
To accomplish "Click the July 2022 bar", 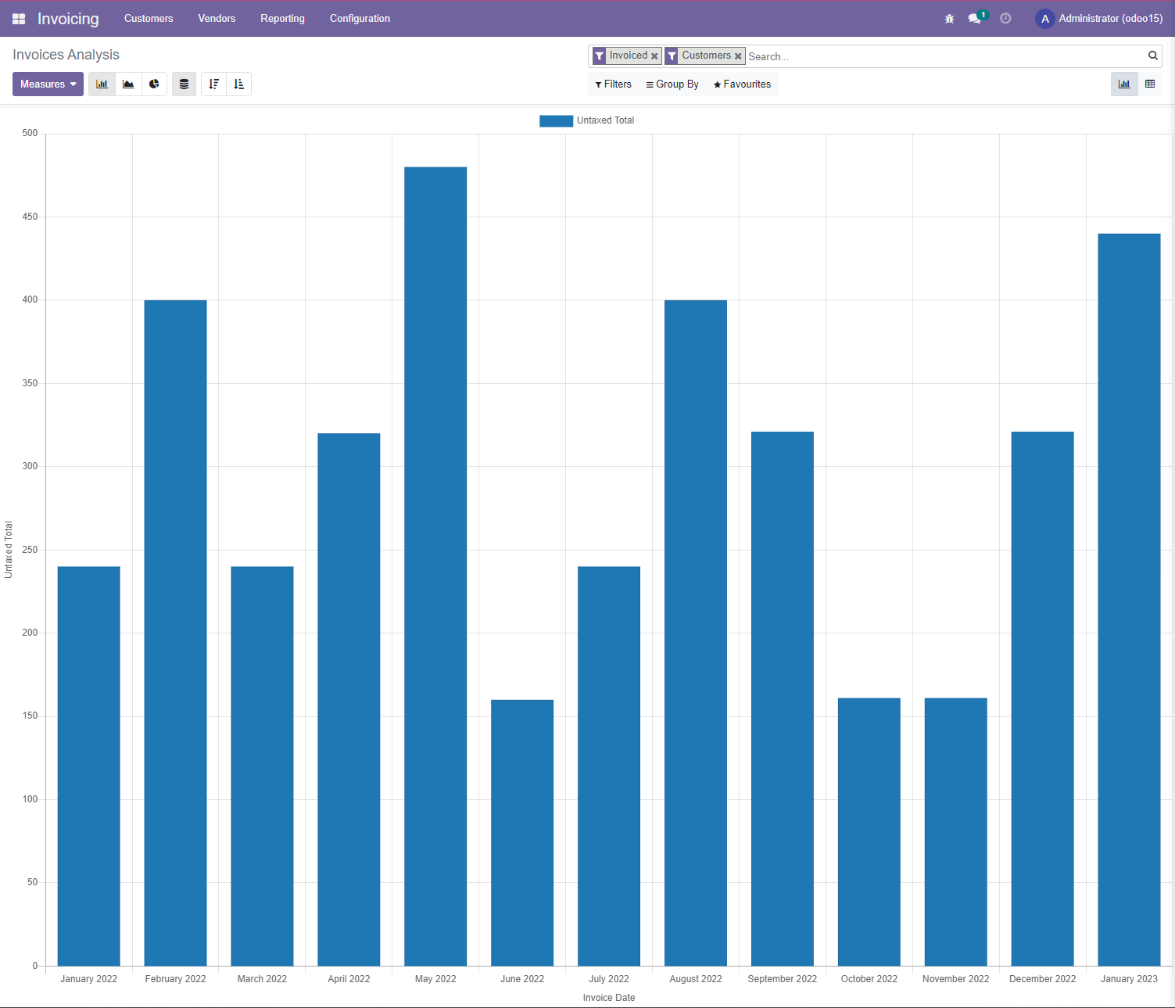I will pyautogui.click(x=609, y=766).
